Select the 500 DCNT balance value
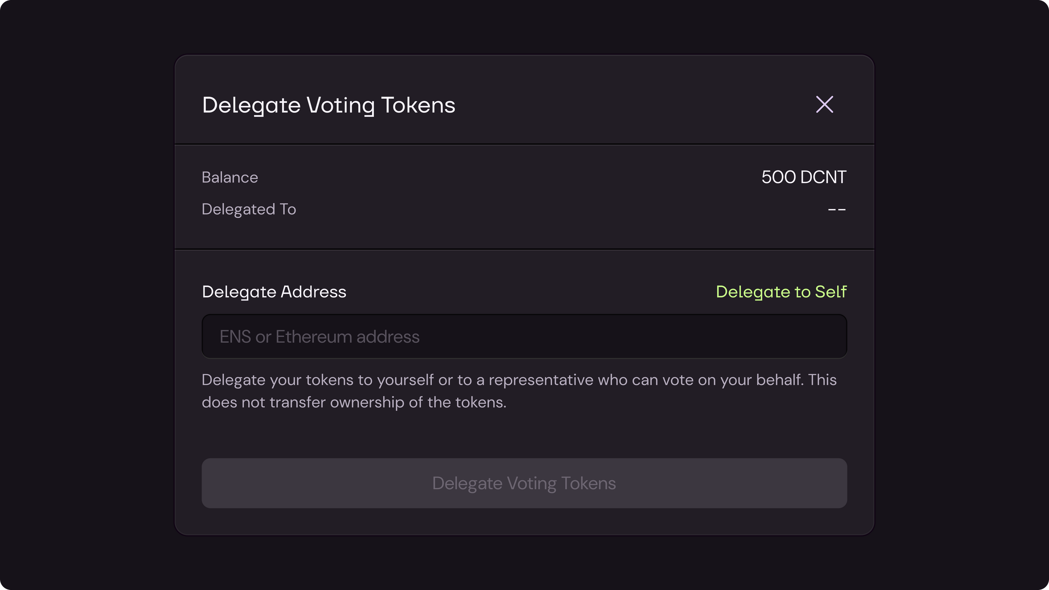 click(804, 177)
